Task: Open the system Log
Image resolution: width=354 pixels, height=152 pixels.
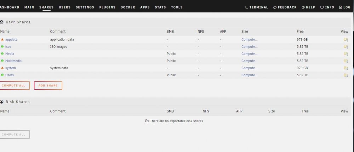Action: 345,7
